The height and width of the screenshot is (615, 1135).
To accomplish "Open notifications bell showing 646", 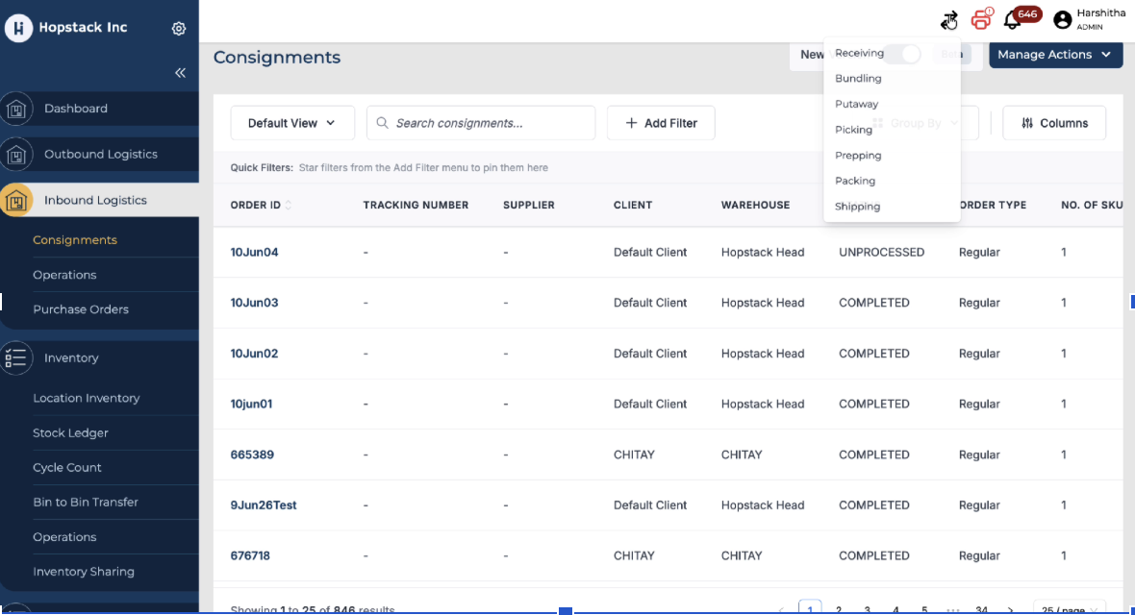I will [1013, 19].
